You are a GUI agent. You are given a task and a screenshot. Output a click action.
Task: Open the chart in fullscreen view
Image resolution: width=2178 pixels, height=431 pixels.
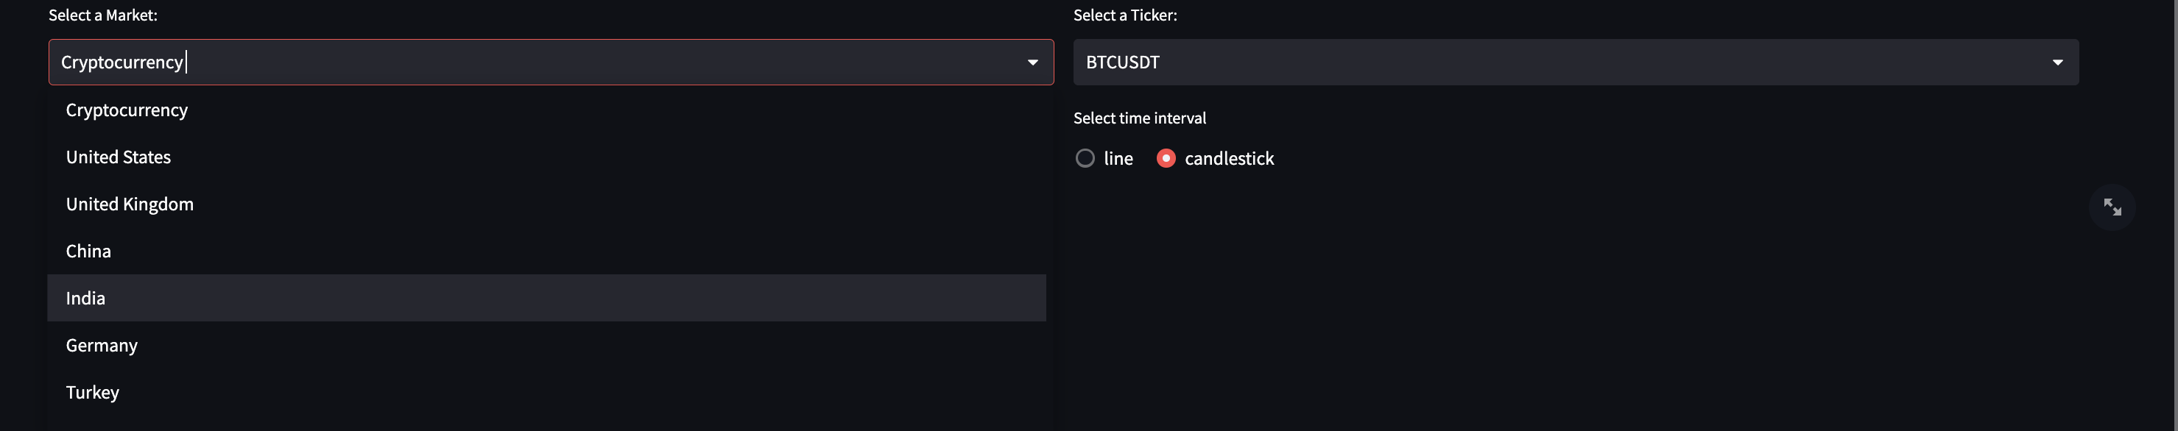point(2111,207)
